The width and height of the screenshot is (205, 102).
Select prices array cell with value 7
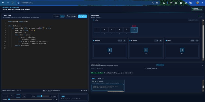click(97, 30)
